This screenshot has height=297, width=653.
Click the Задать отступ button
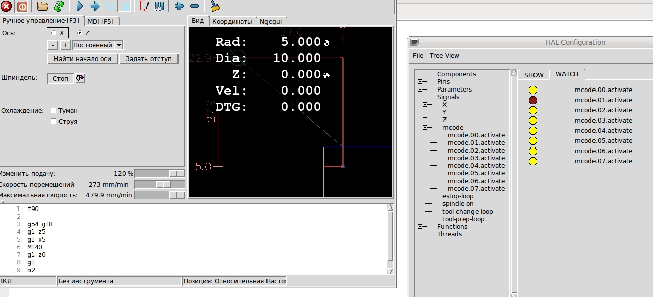149,58
